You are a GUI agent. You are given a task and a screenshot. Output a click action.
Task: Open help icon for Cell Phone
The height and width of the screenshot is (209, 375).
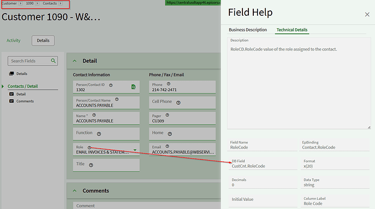click(178, 103)
